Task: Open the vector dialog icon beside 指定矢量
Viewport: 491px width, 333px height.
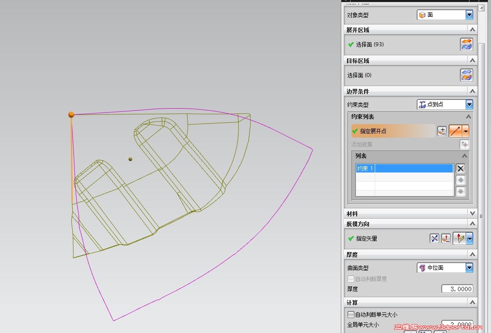Action: tap(446, 238)
